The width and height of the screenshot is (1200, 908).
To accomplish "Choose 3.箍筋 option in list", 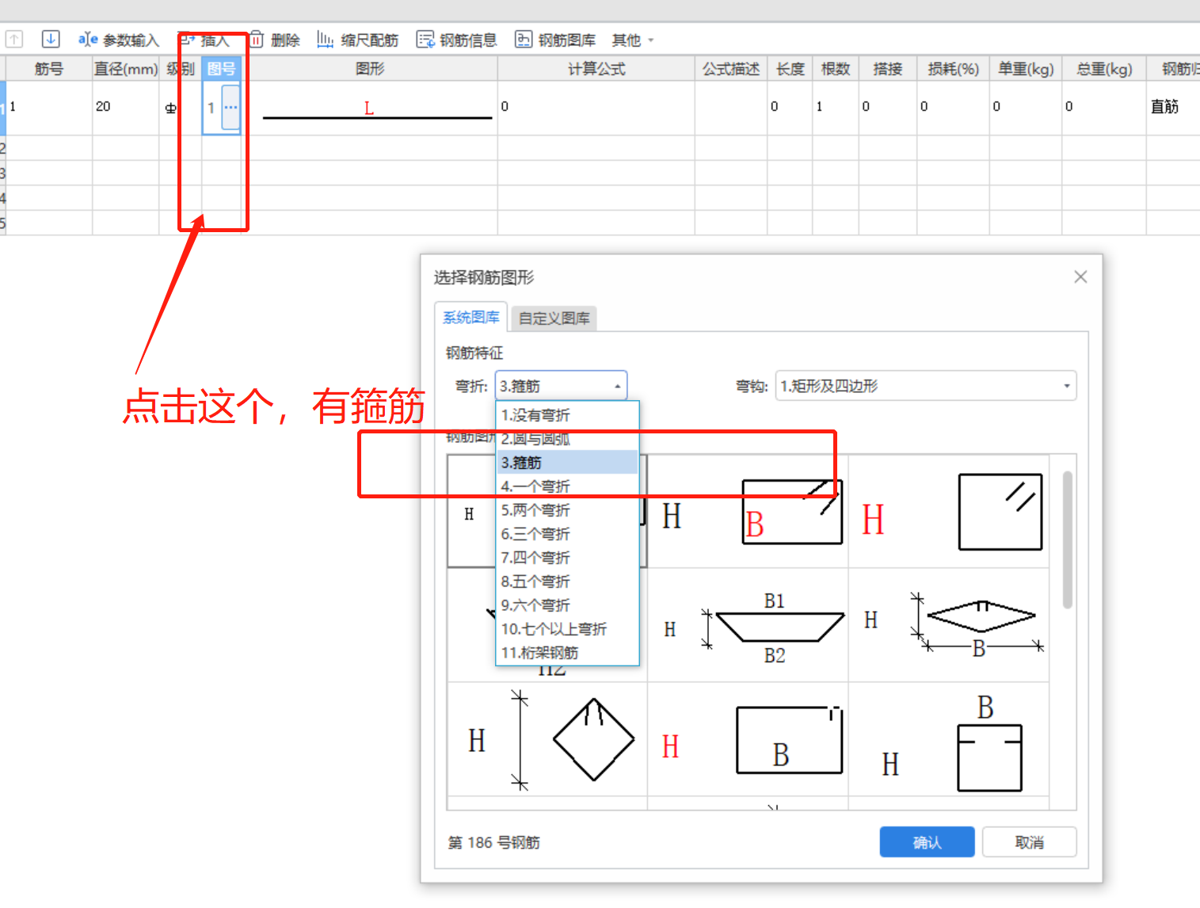I will point(567,463).
